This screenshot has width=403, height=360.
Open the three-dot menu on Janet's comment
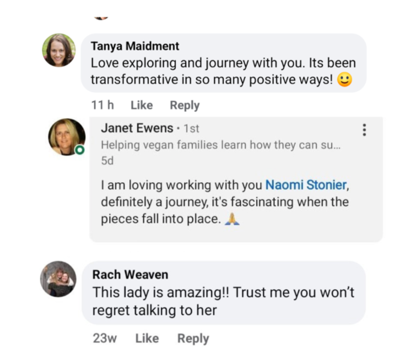click(x=364, y=130)
